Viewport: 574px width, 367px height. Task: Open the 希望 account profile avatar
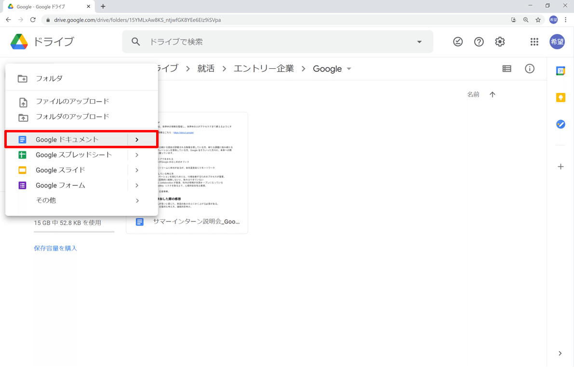(557, 41)
